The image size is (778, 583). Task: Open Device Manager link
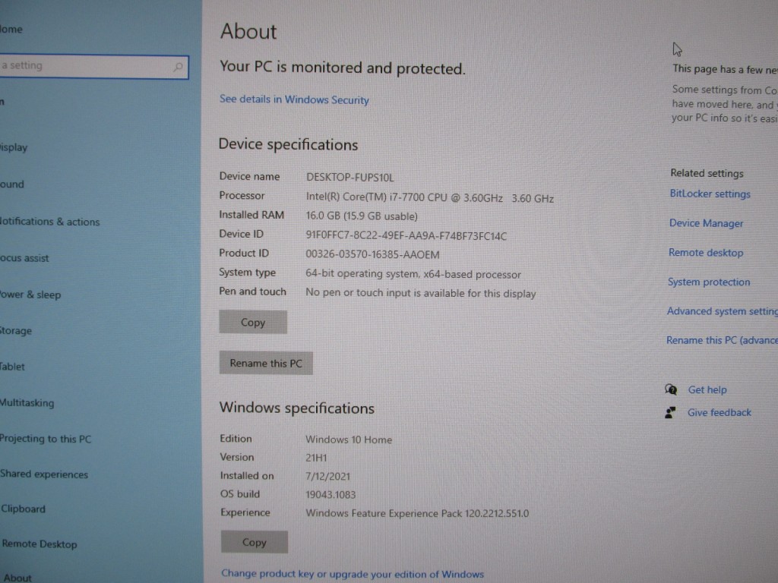pos(706,223)
